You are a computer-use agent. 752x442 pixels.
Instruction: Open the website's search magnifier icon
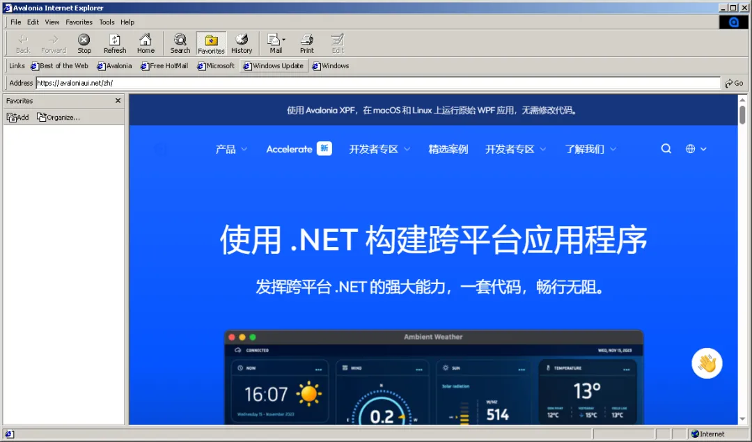click(x=666, y=148)
